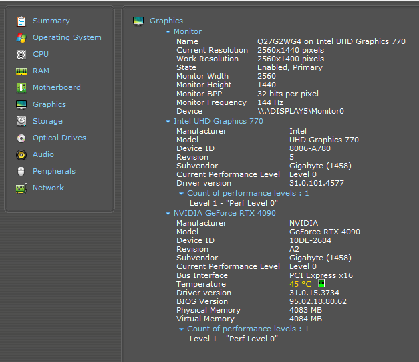Click the Audio speaker icon
The height and width of the screenshot is (362, 419).
coord(21,155)
